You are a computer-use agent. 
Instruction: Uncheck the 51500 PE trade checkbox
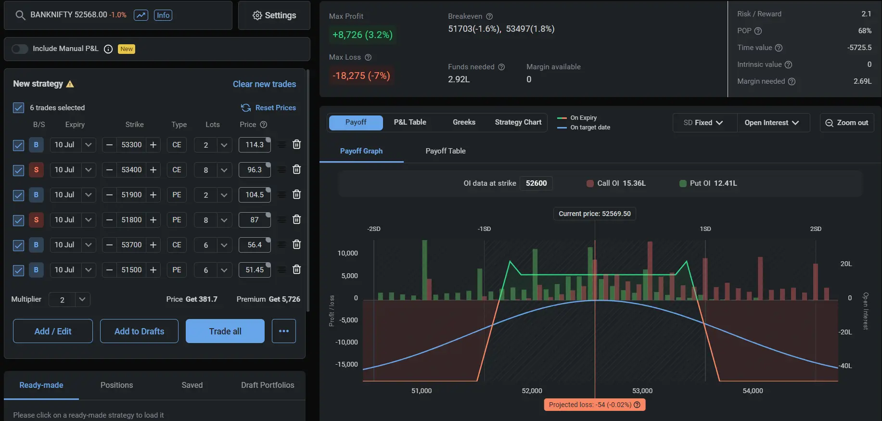pos(18,270)
